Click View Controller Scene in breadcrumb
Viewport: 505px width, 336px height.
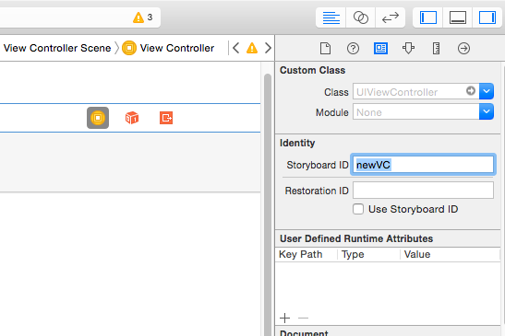tap(57, 48)
